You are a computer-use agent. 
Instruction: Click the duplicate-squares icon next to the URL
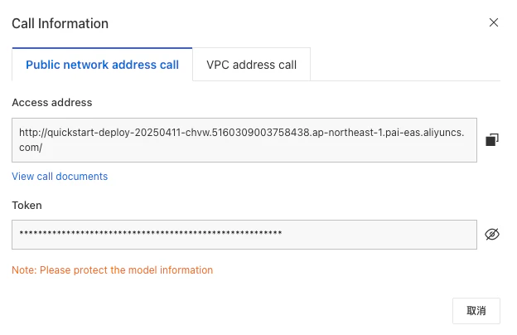tap(492, 139)
